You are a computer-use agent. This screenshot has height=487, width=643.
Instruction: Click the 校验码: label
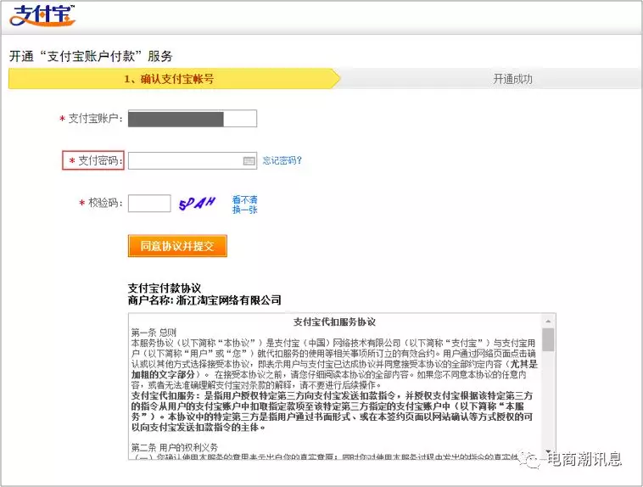(x=106, y=203)
